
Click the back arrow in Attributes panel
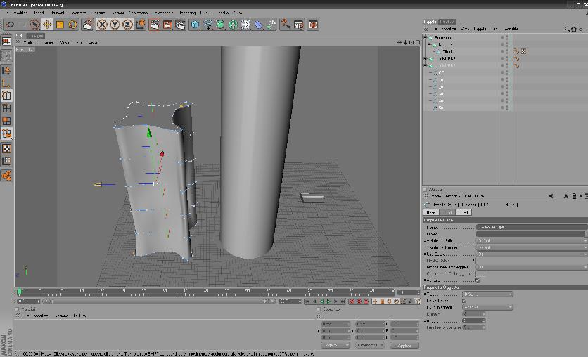(551, 196)
